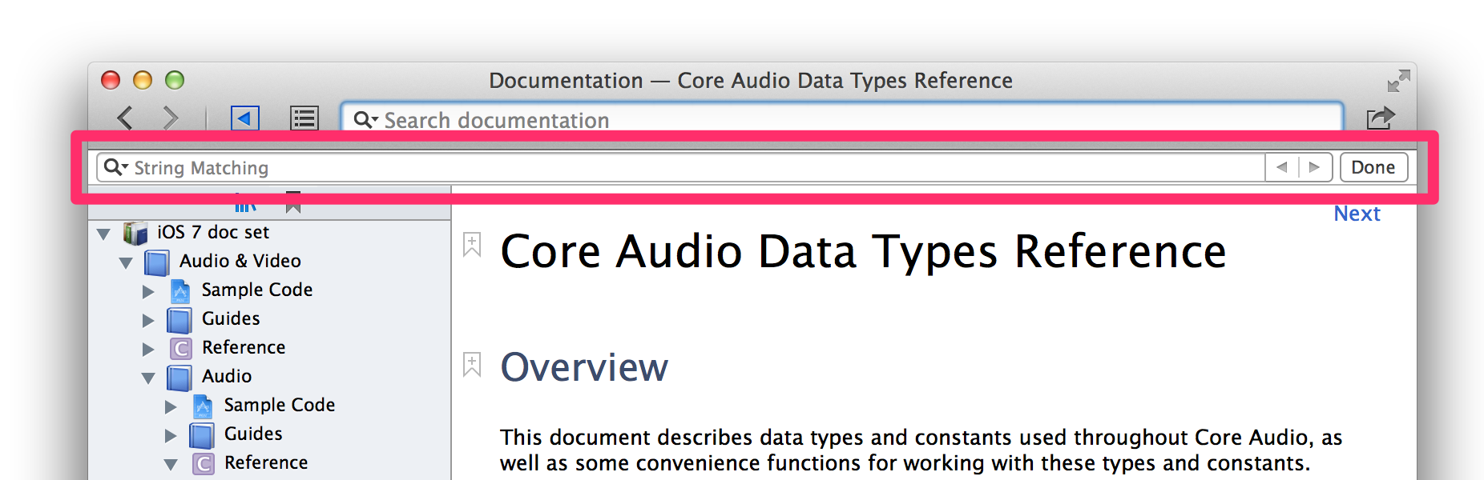
Task: Collapse the iOS 7 doc set tree node
Action: (103, 234)
